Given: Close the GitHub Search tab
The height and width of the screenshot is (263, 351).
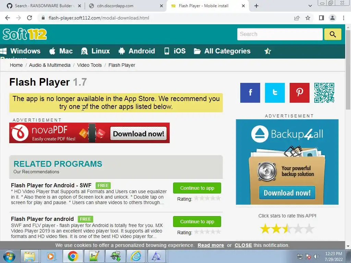Looking at the screenshot, I should 80,6.
